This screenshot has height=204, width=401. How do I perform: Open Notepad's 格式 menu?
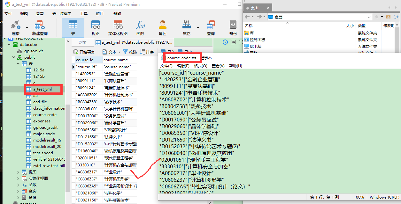coord(201,66)
